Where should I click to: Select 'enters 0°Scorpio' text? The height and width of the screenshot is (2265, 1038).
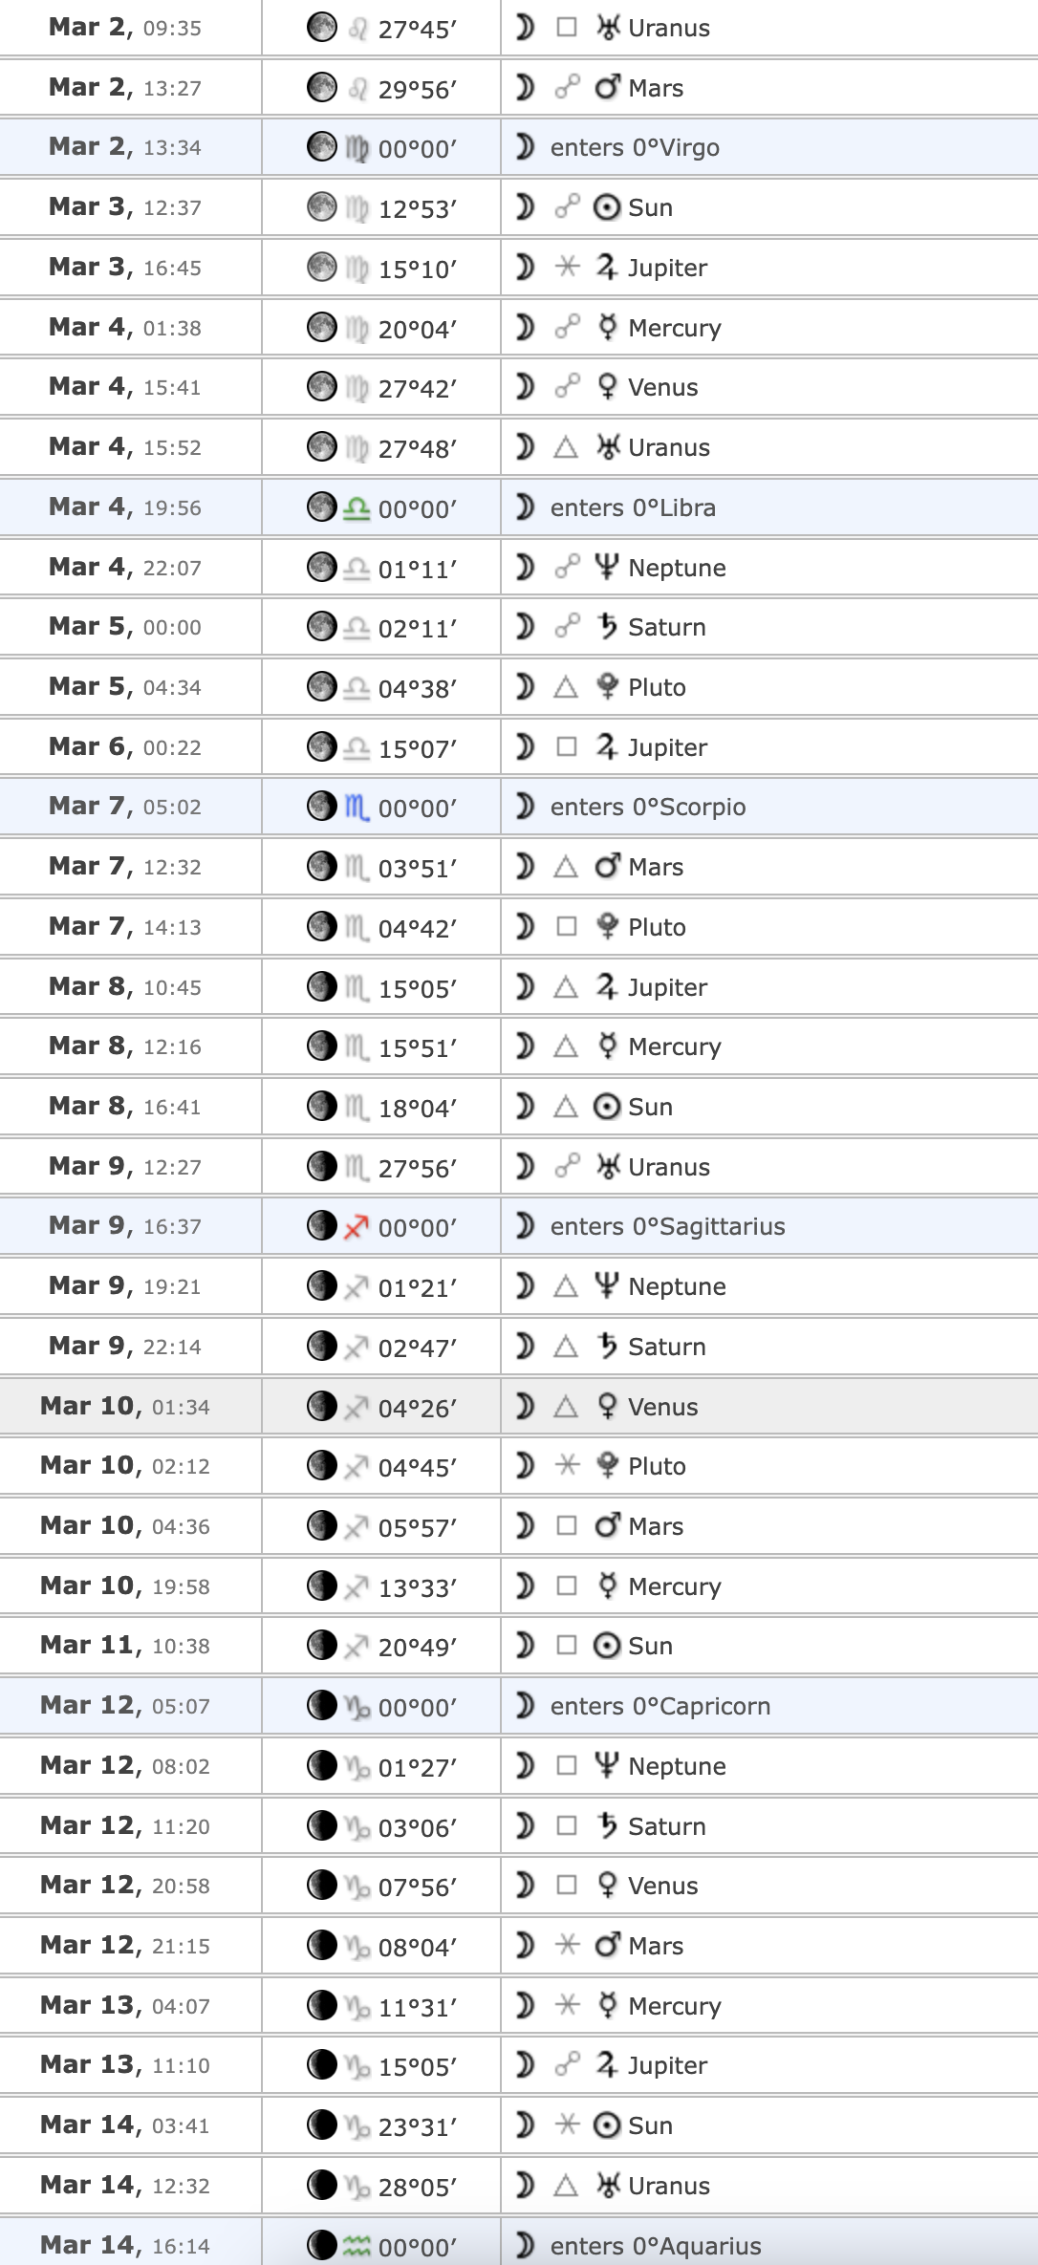(648, 808)
